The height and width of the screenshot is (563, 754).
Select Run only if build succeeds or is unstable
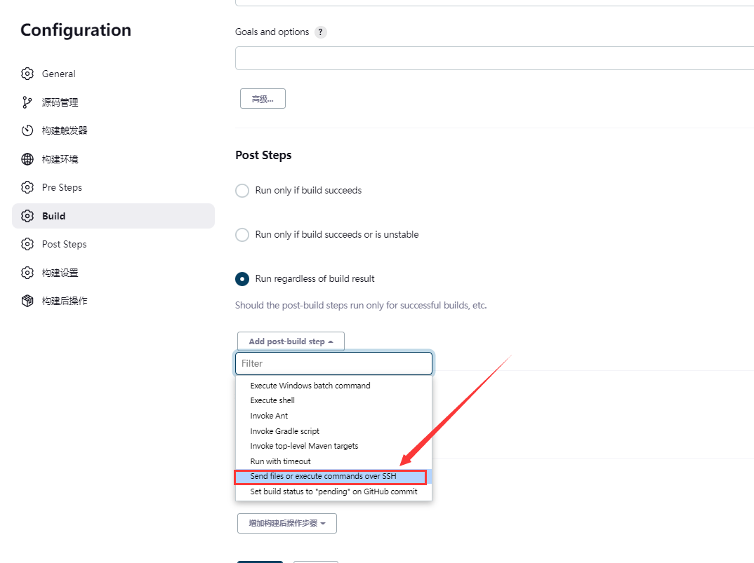click(x=242, y=235)
